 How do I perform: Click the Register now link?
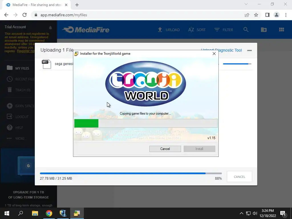[x=26, y=51]
